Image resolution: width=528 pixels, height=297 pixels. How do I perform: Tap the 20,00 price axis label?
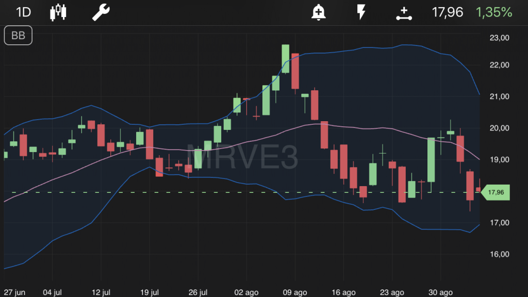(x=499, y=128)
